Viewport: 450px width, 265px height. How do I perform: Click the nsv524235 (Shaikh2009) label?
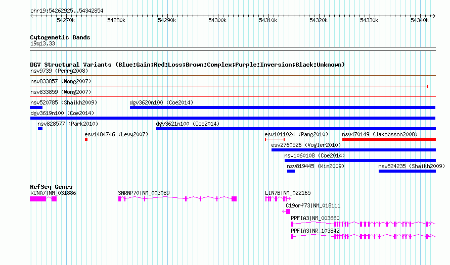tap(412, 166)
